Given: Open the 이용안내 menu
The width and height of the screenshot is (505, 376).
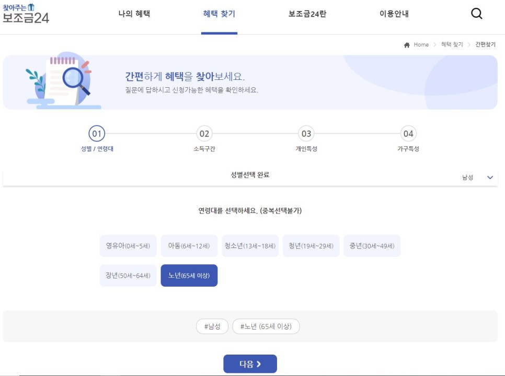Looking at the screenshot, I should tap(394, 14).
